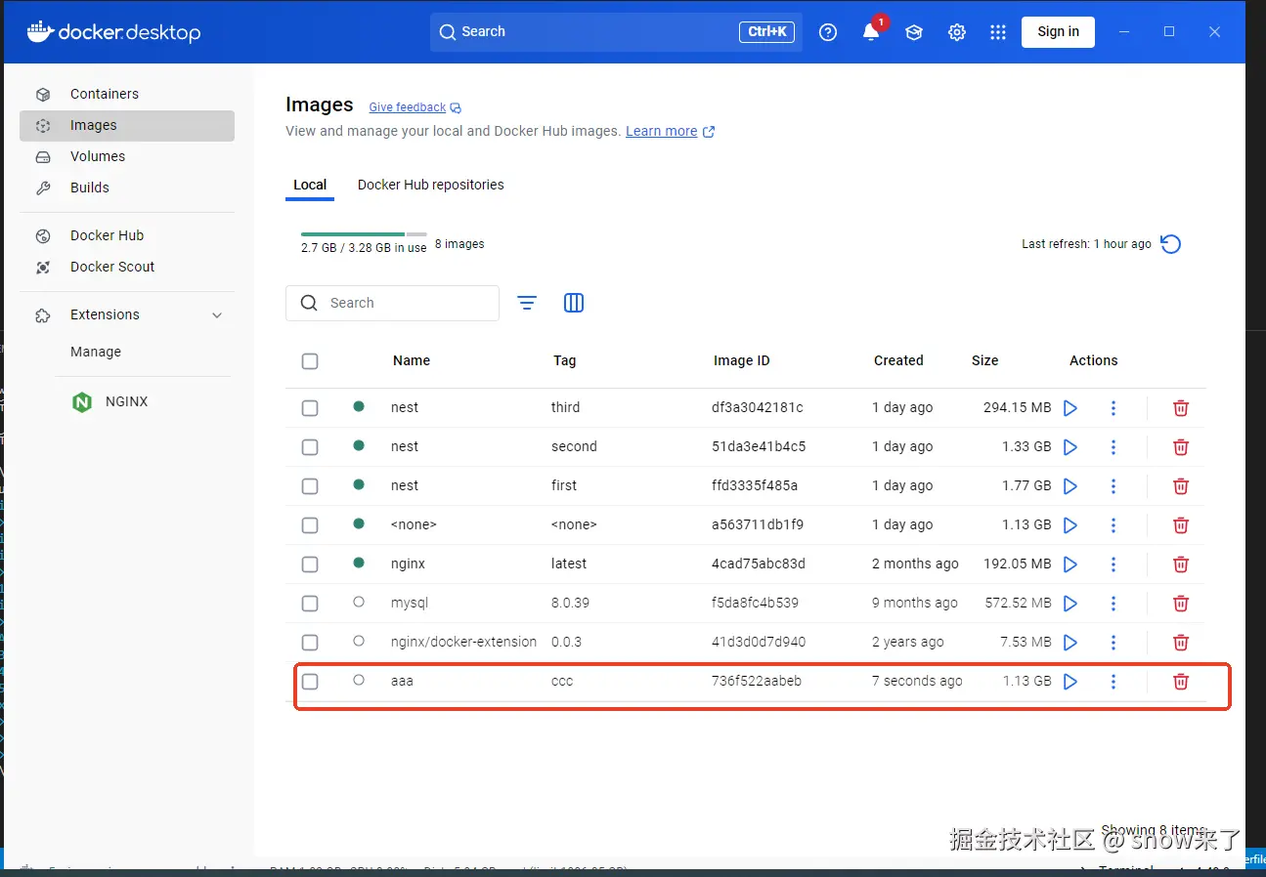Open more actions for nginx/docker-extension
The width and height of the screenshot is (1266, 877).
1113,643
